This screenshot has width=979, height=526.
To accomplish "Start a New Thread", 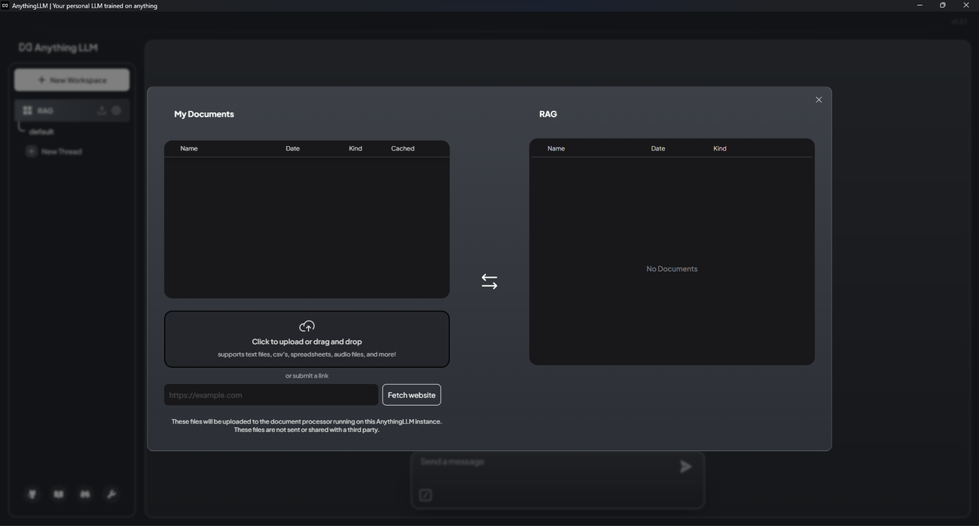I will point(60,151).
